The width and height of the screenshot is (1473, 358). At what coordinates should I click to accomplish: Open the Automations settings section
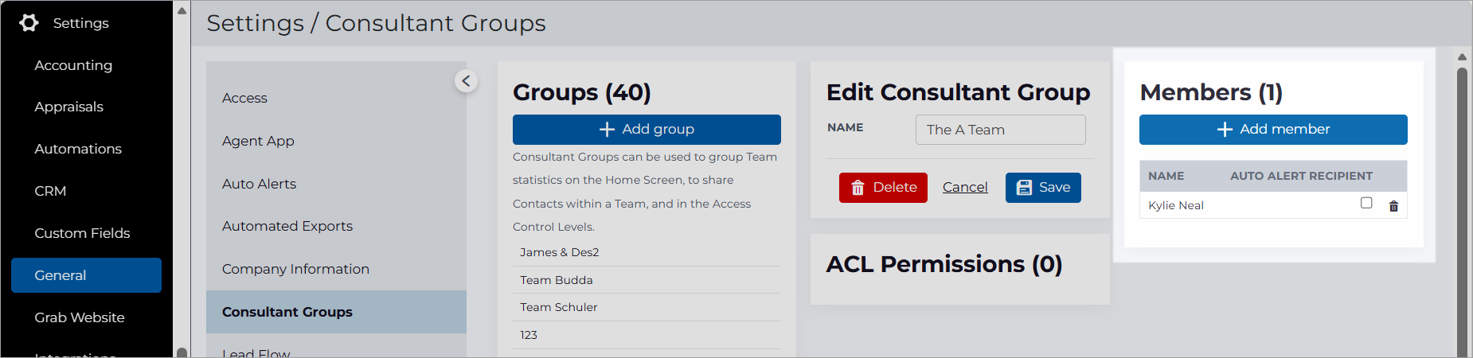click(x=78, y=149)
